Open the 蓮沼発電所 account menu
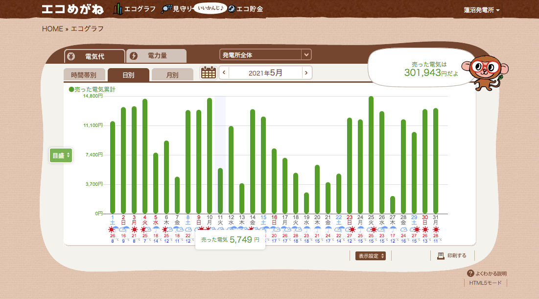 pos(482,10)
